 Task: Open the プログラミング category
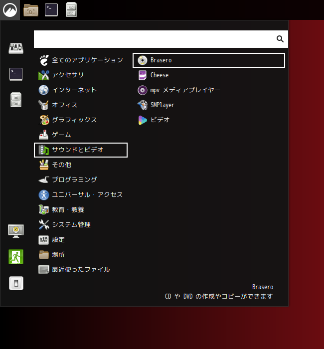[81, 180]
